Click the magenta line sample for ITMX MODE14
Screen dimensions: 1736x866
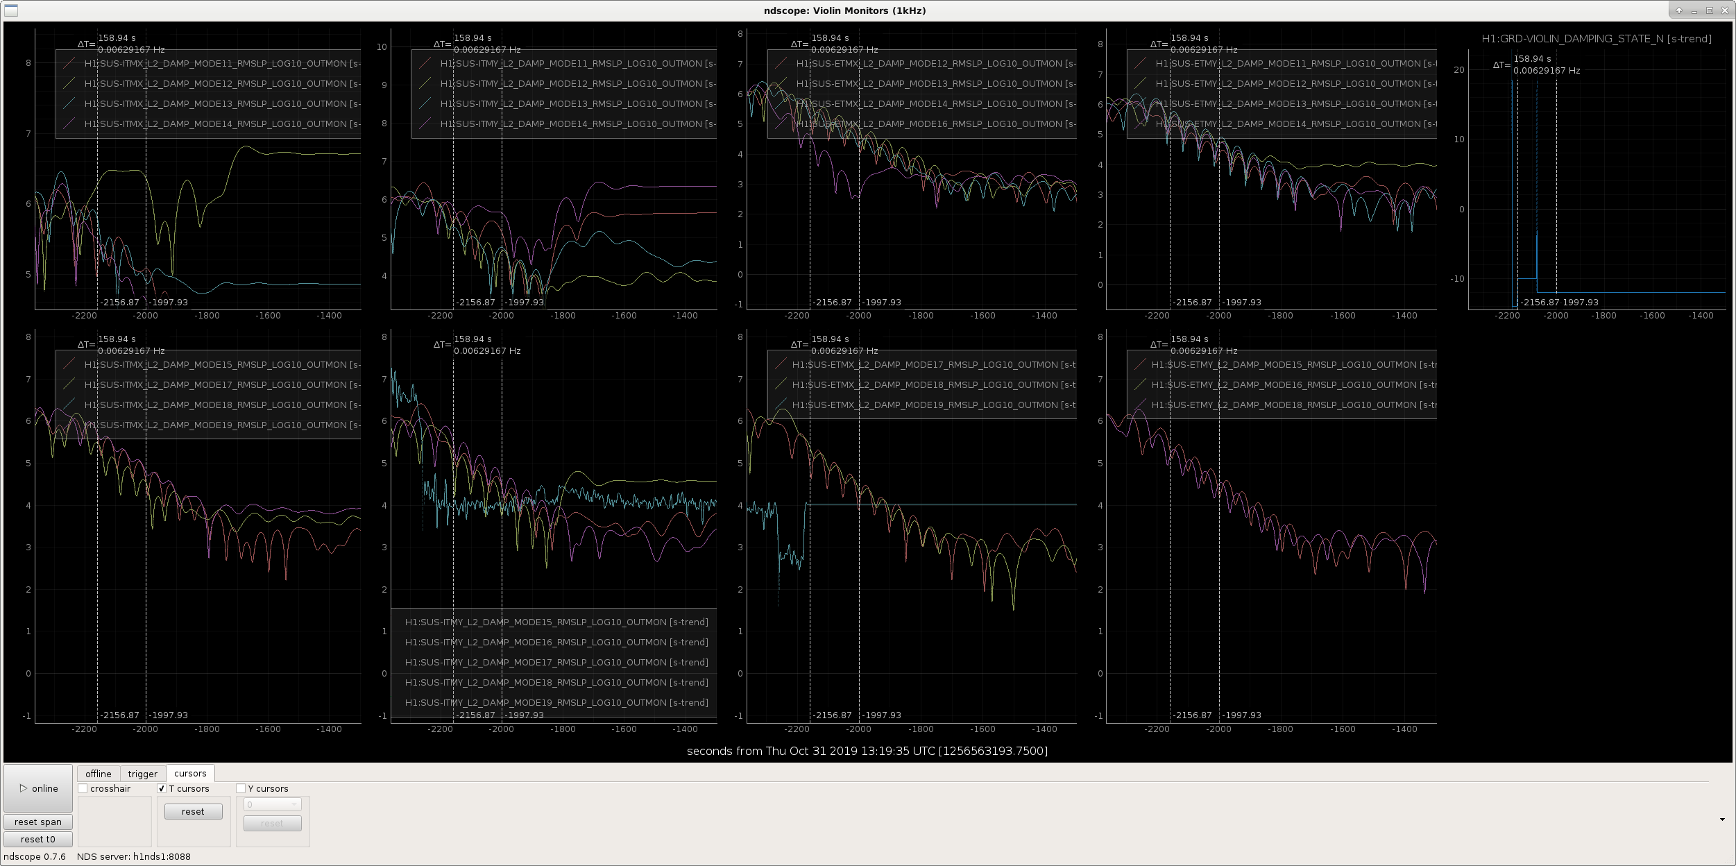coord(69,124)
